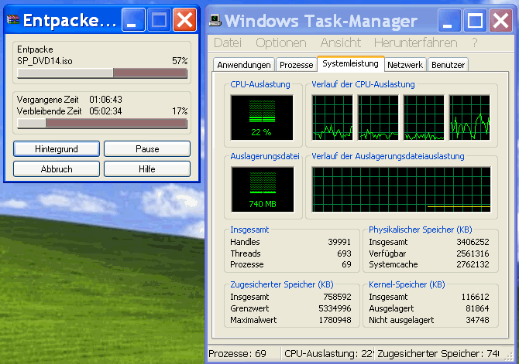Click elapsed time 01:06:43
Image resolution: width=519 pixels, height=364 pixels.
[x=105, y=100]
